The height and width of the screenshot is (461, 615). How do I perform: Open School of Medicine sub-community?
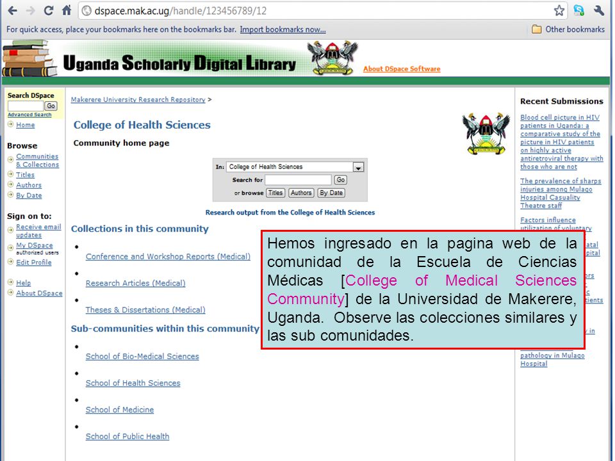pos(120,410)
